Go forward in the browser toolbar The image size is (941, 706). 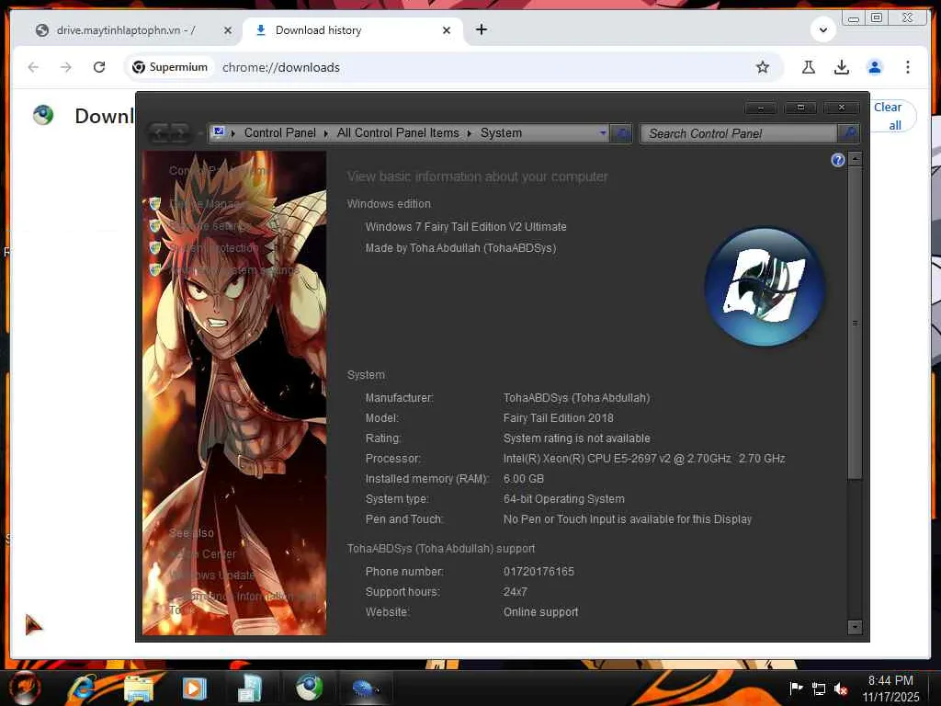[66, 67]
